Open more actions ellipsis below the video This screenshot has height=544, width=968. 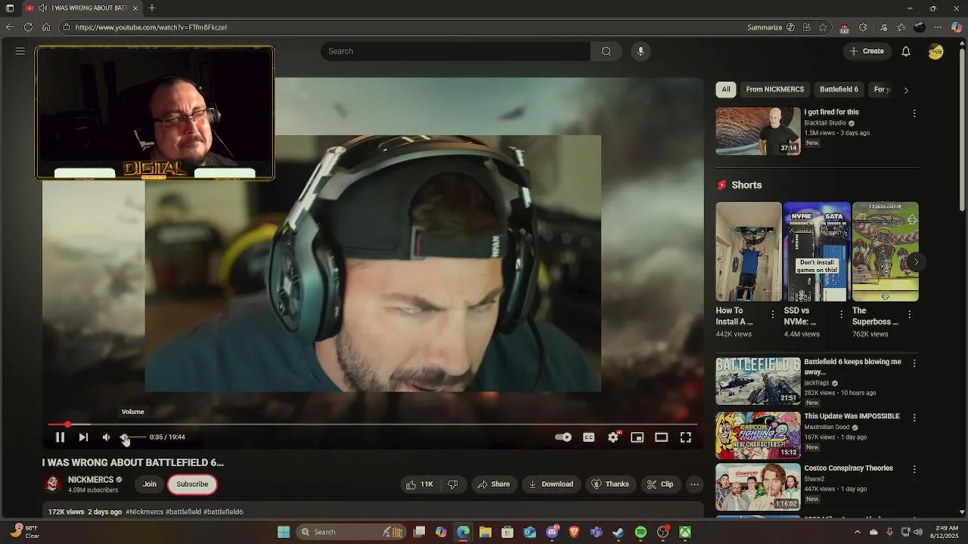(x=694, y=484)
